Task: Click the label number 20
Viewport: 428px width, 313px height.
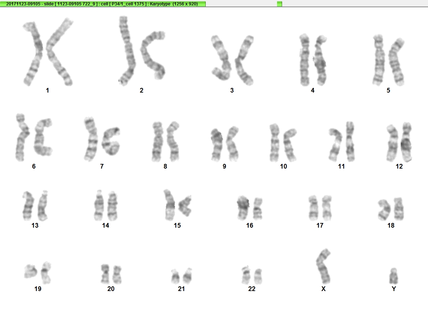Action: pyautogui.click(x=111, y=289)
